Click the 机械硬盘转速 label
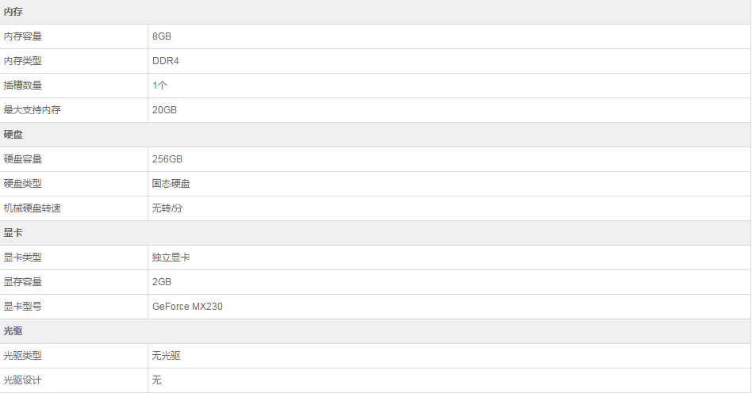The image size is (752, 393). (x=33, y=208)
